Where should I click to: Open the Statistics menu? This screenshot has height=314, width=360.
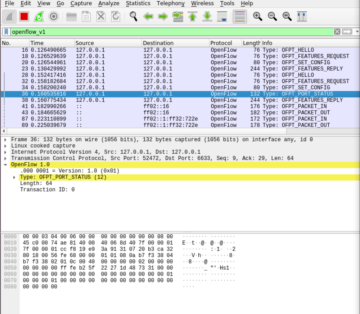[138, 3]
